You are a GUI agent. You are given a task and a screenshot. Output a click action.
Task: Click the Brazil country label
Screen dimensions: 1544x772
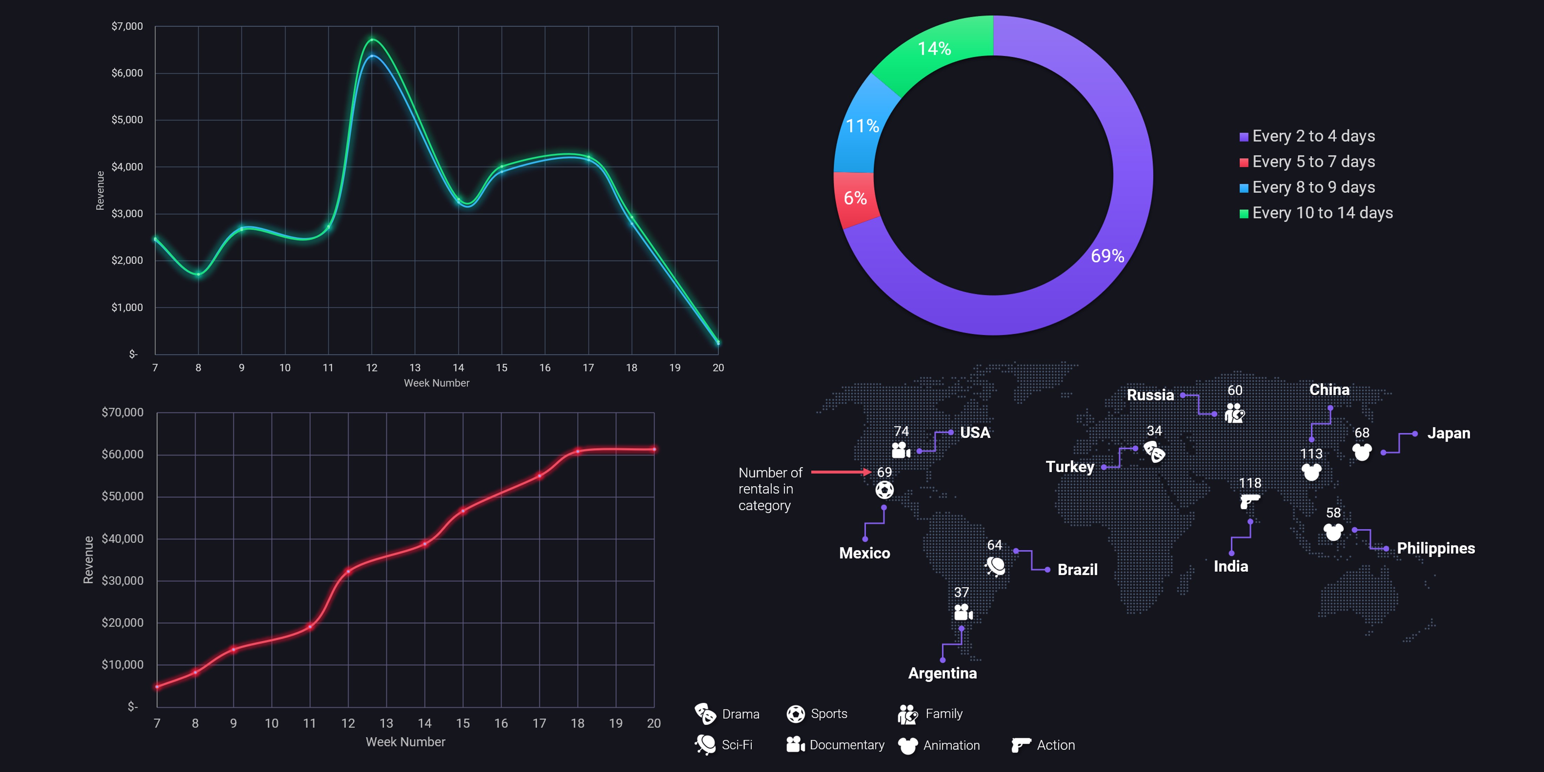coord(1078,570)
